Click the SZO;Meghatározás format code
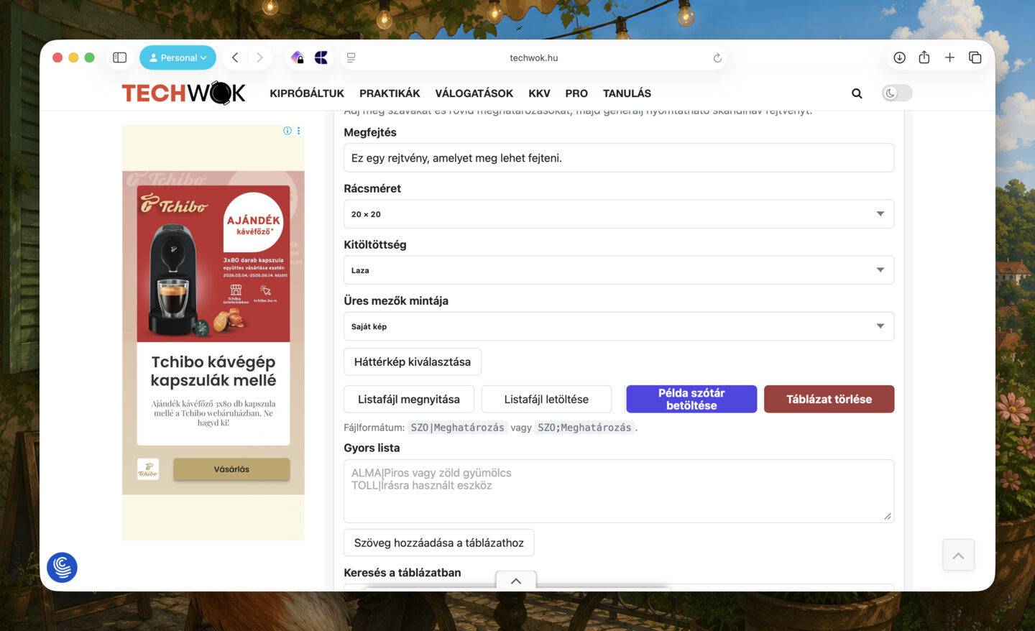 point(584,428)
